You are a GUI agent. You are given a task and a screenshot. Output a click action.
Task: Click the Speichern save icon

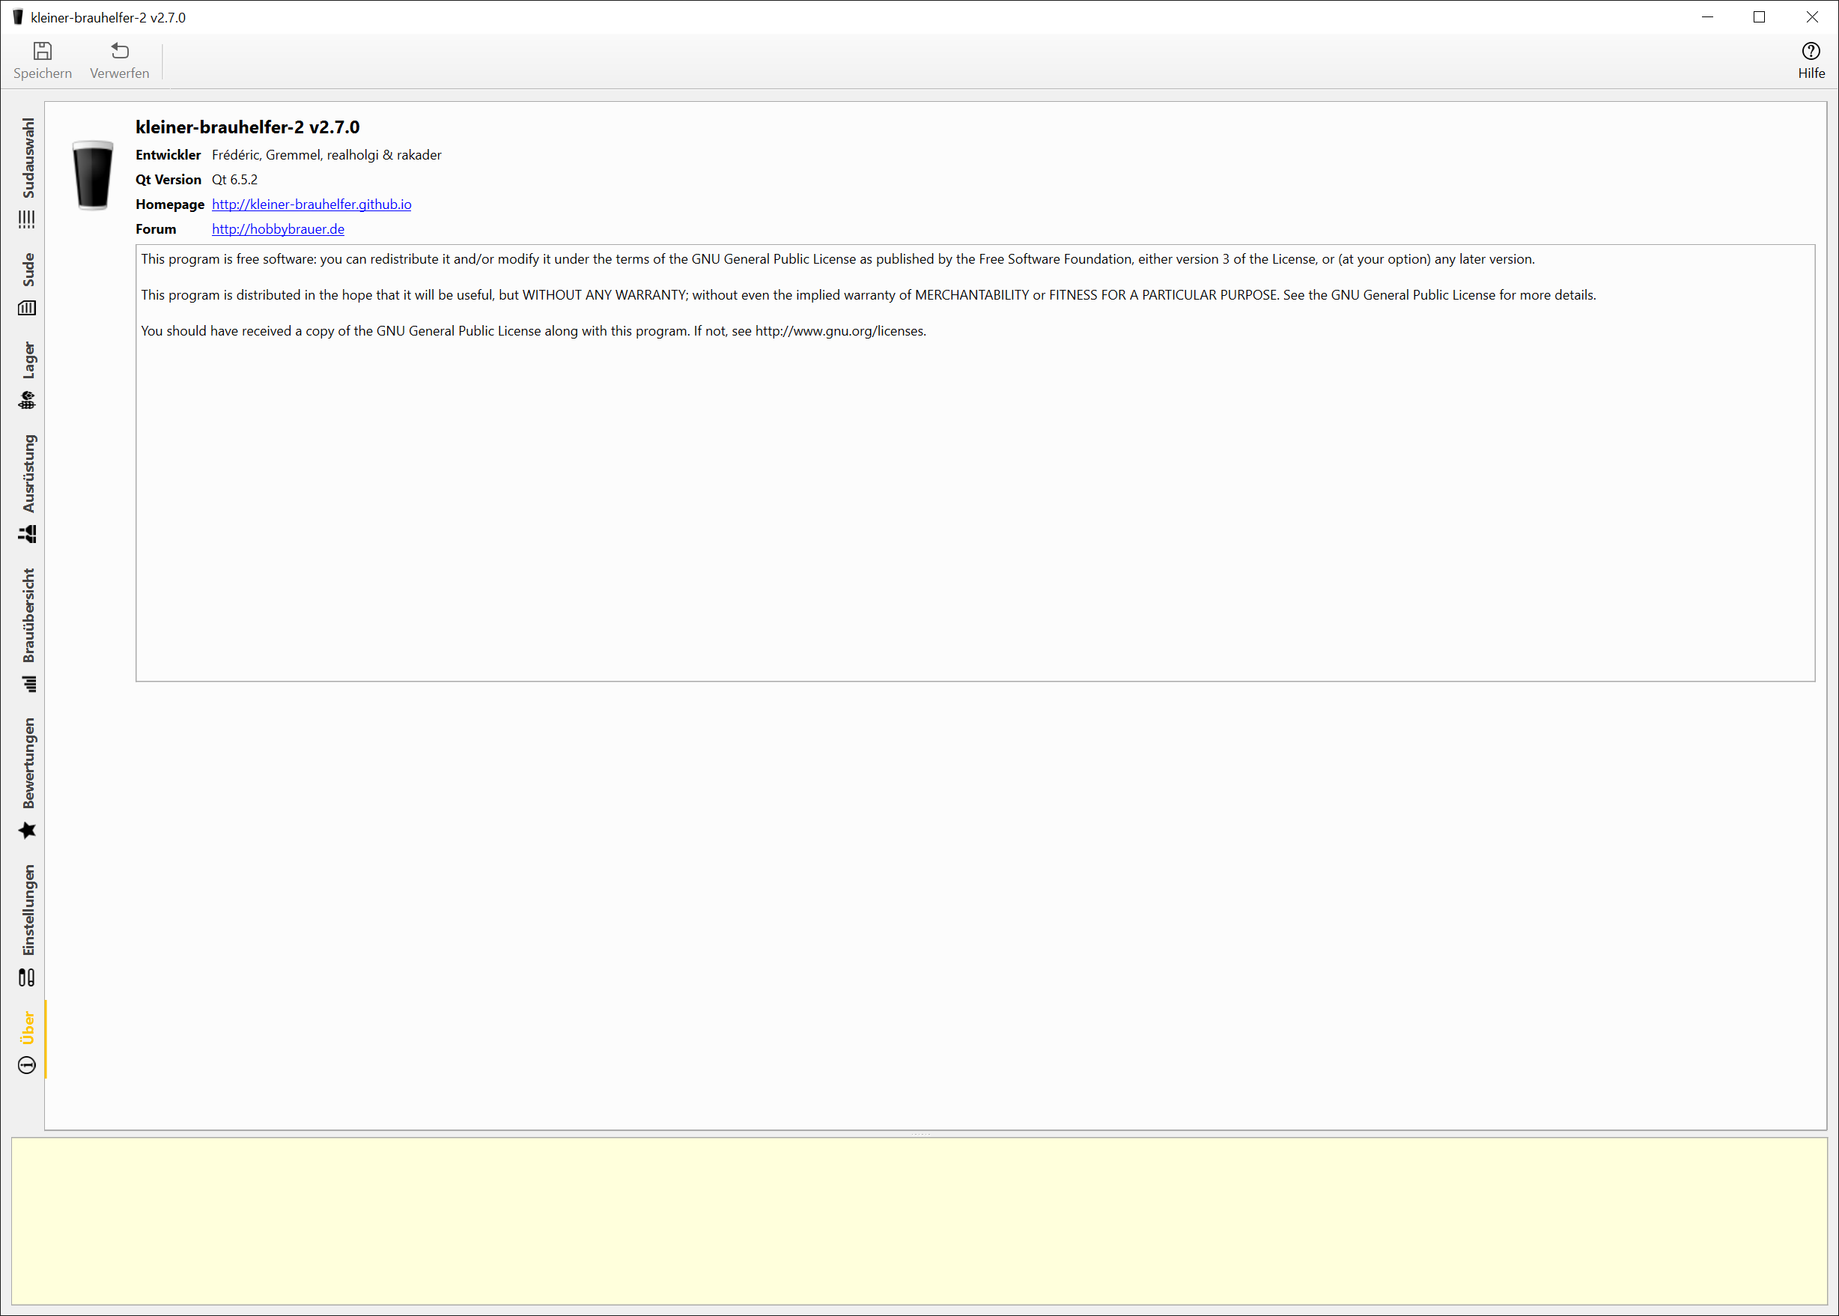(x=42, y=51)
